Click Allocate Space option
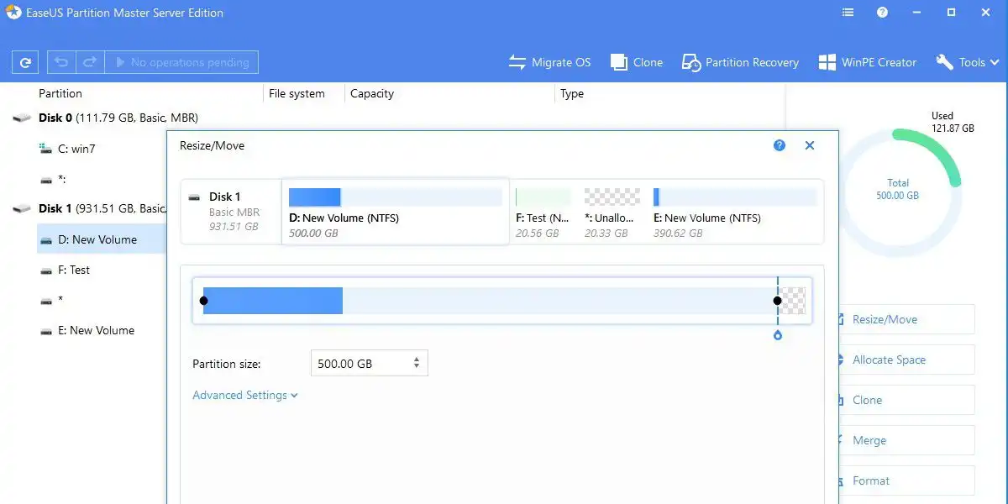The width and height of the screenshot is (1008, 504). pyautogui.click(x=889, y=360)
